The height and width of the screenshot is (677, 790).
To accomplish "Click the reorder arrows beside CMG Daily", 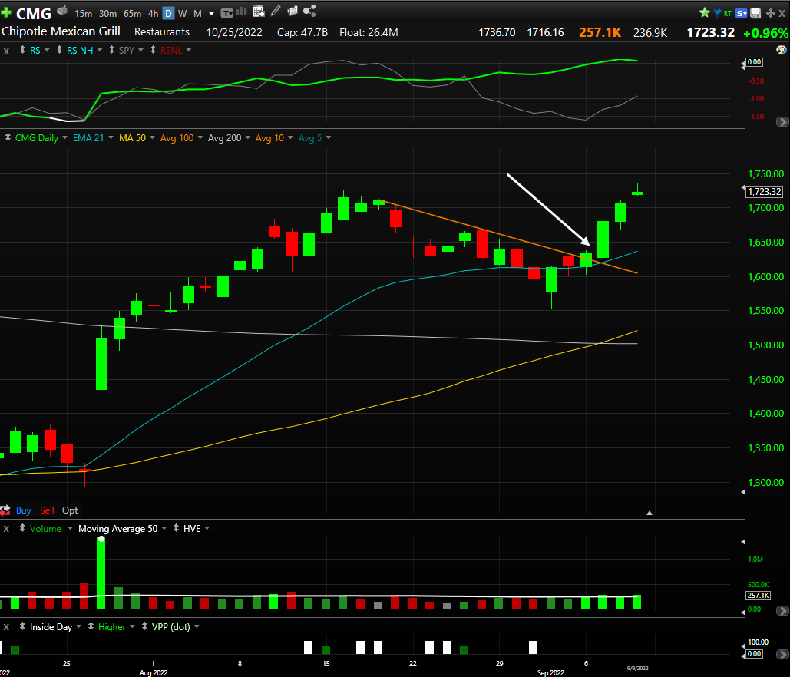I will point(8,137).
